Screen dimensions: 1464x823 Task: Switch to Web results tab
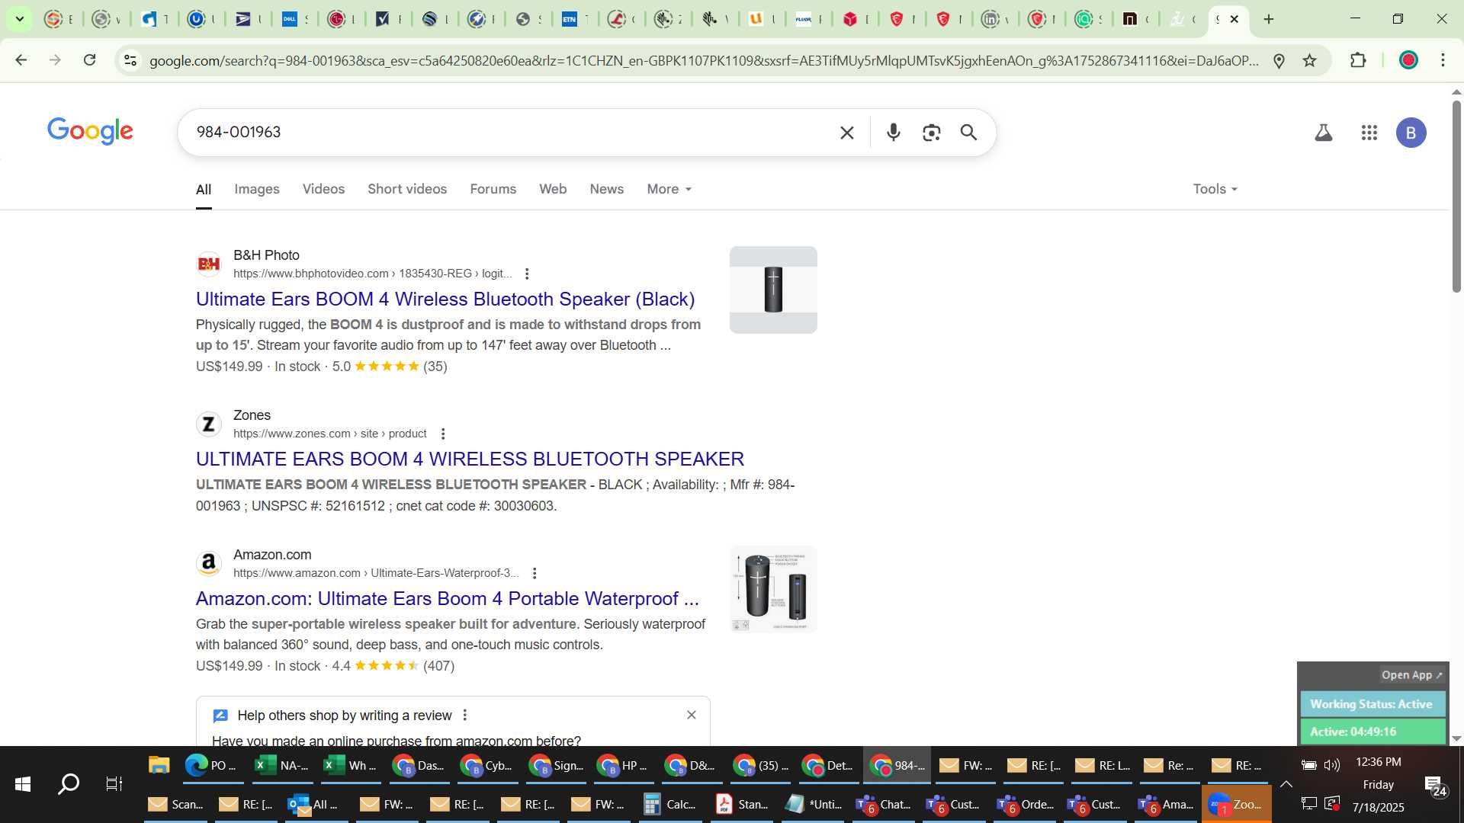point(553,189)
